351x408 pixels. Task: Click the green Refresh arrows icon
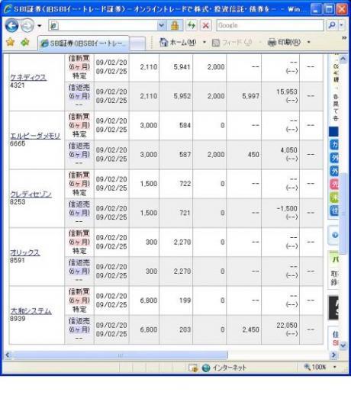192,25
